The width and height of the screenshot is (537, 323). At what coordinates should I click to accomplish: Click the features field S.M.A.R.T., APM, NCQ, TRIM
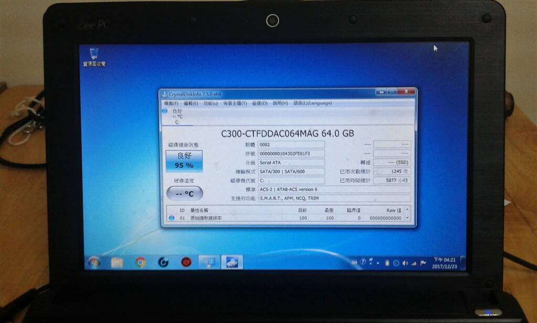click(x=334, y=198)
